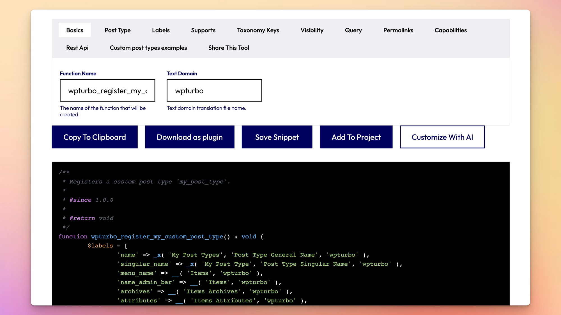
Task: Switch to the 'Taxonomy Keys' tab
Action: click(x=258, y=30)
